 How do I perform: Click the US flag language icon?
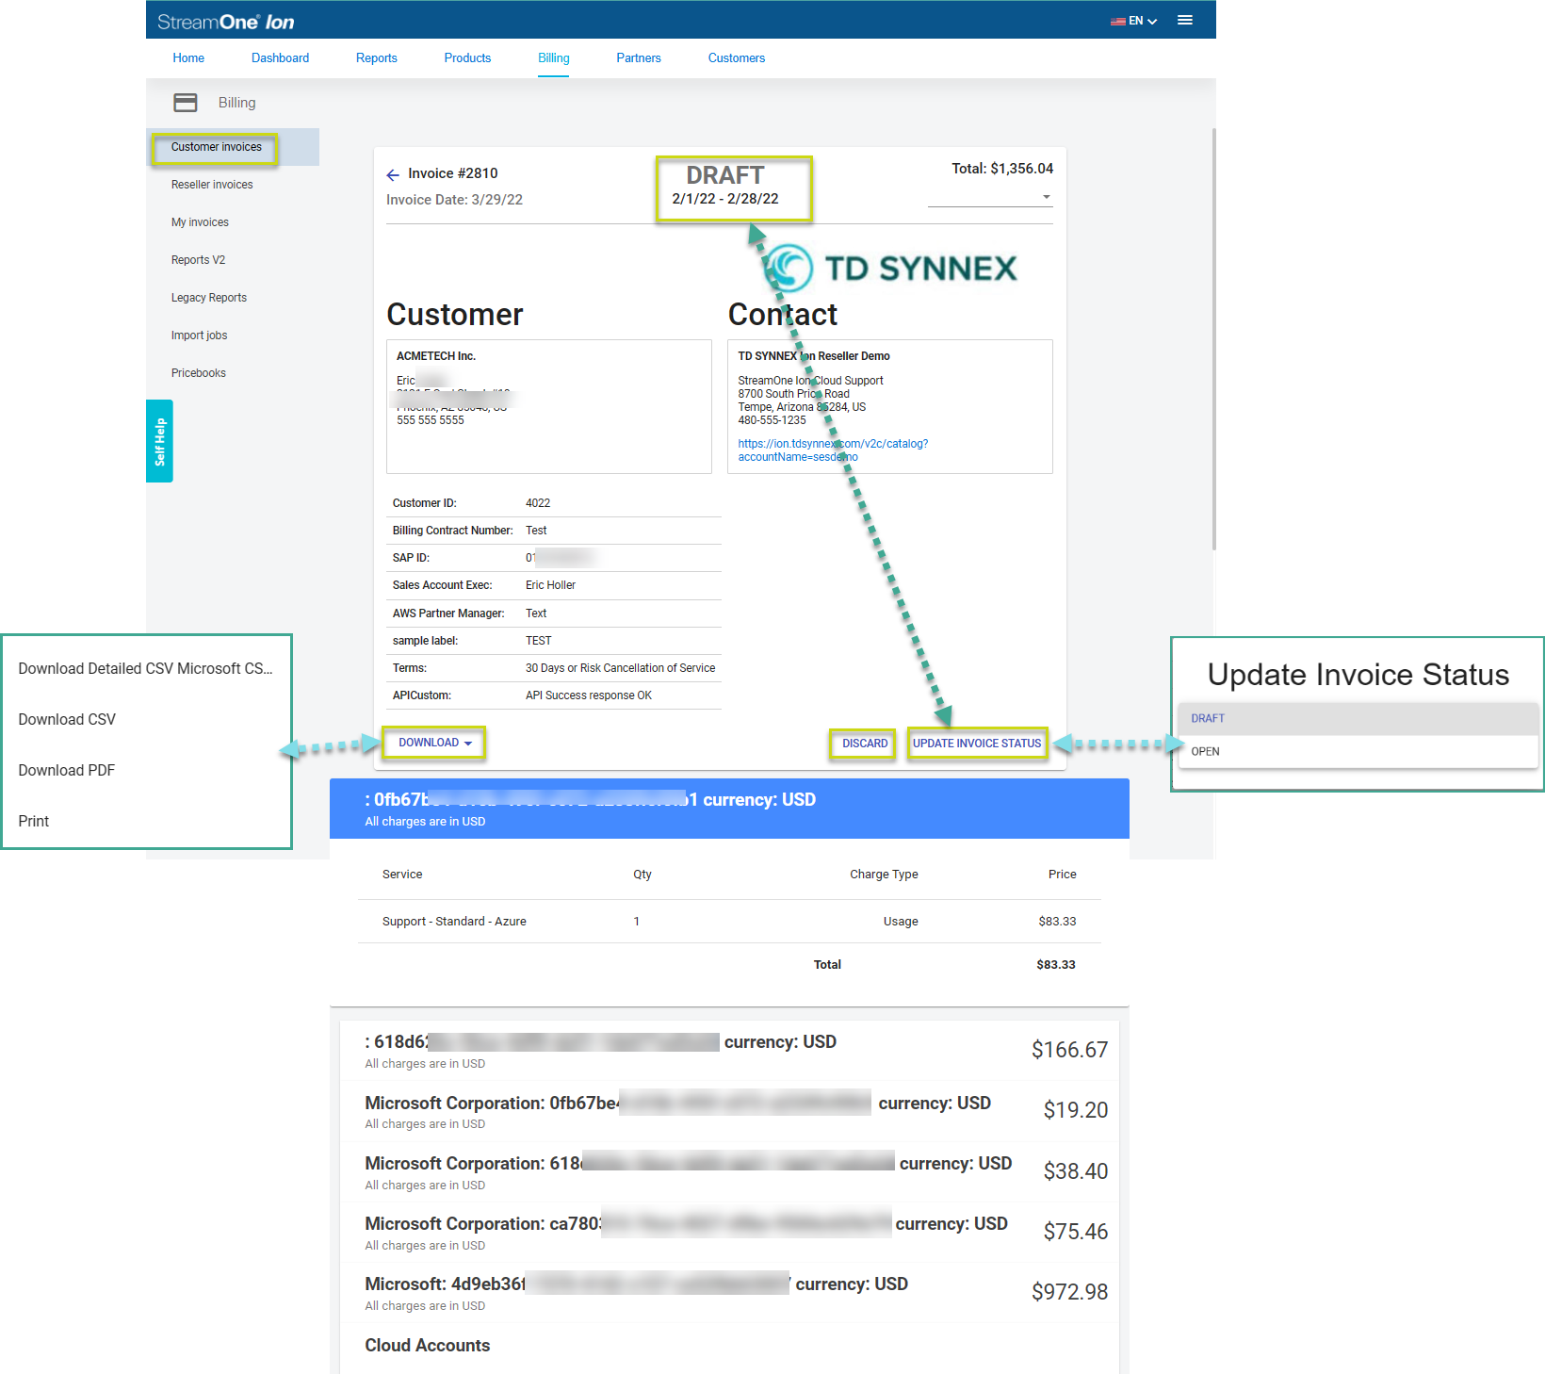pyautogui.click(x=1117, y=21)
